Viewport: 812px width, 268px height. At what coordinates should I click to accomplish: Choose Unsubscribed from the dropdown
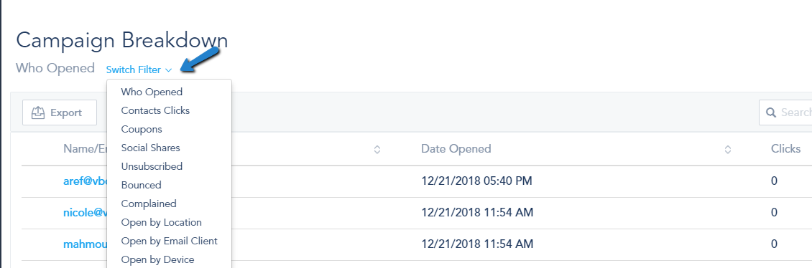pyautogui.click(x=152, y=166)
